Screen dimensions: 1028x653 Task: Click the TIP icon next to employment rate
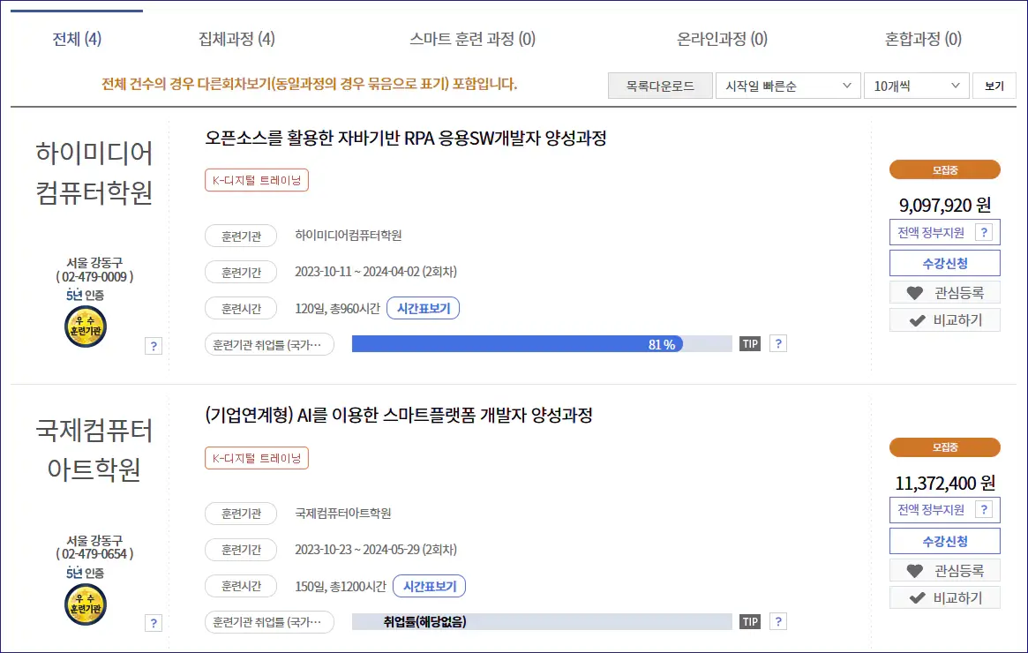click(x=749, y=343)
